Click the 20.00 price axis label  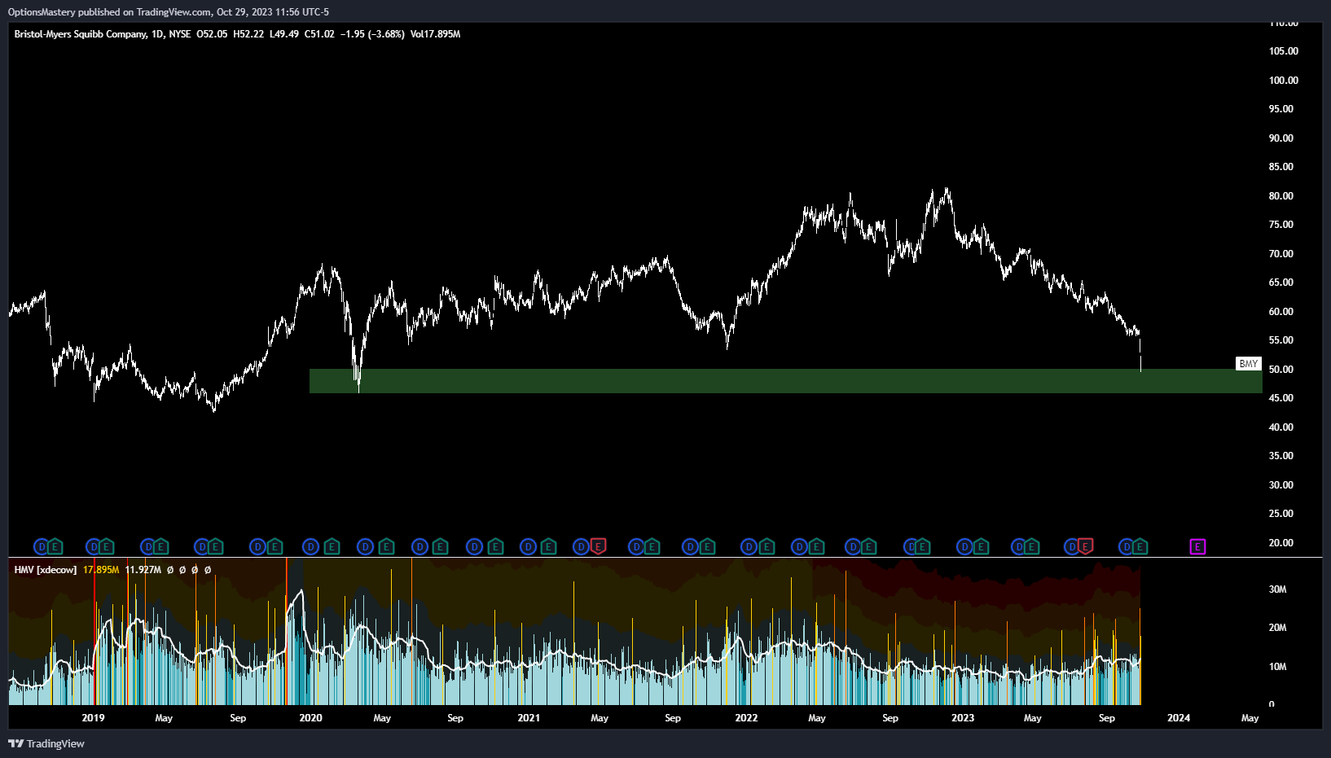1280,543
